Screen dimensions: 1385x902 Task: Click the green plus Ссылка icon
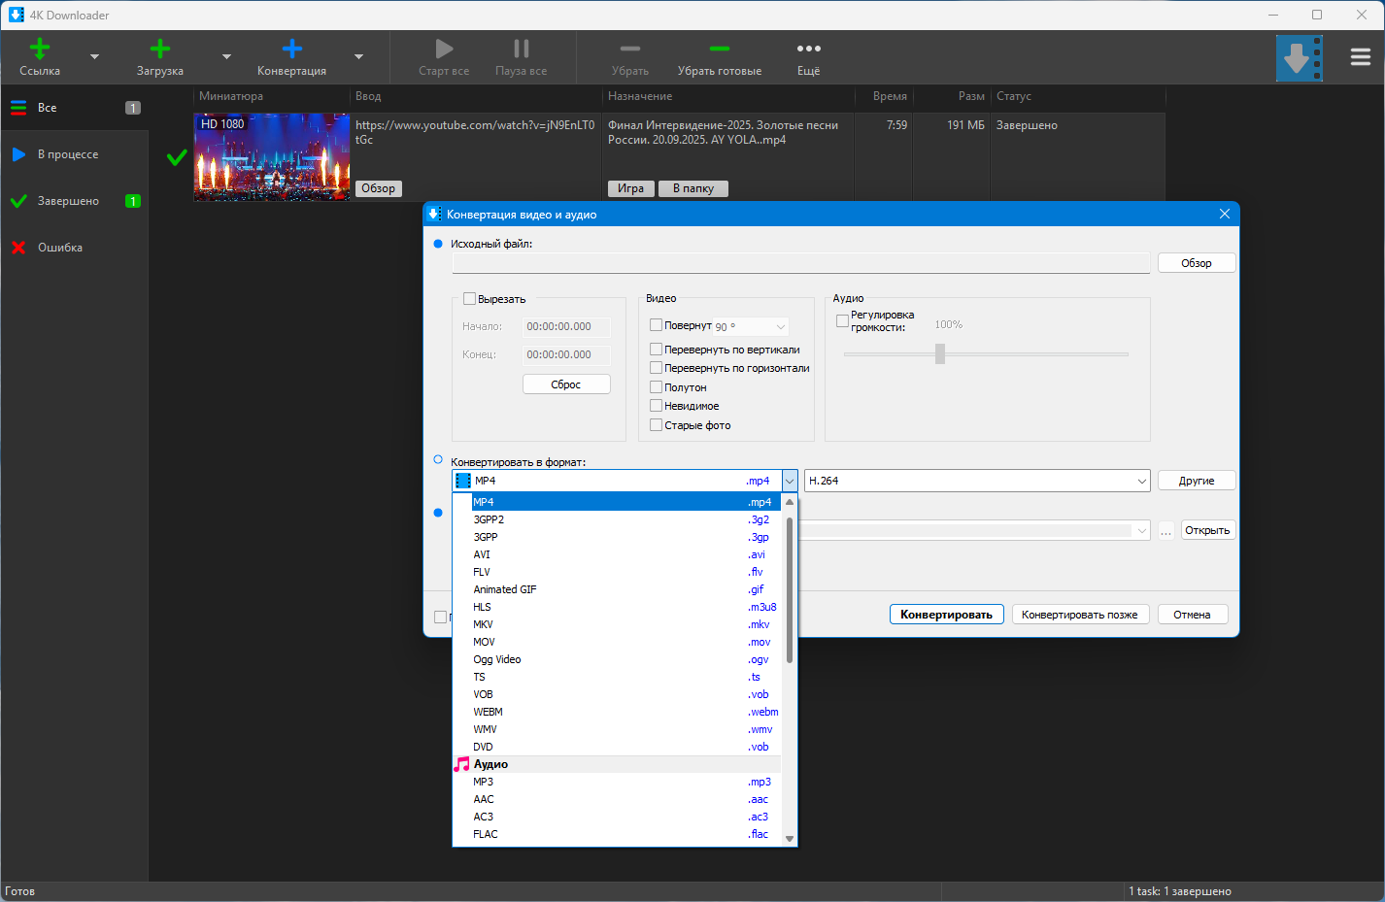click(40, 50)
